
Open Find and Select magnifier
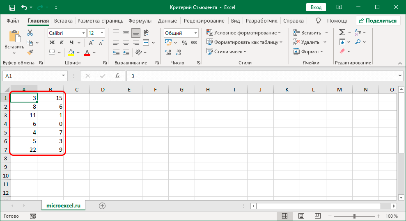tap(358, 41)
